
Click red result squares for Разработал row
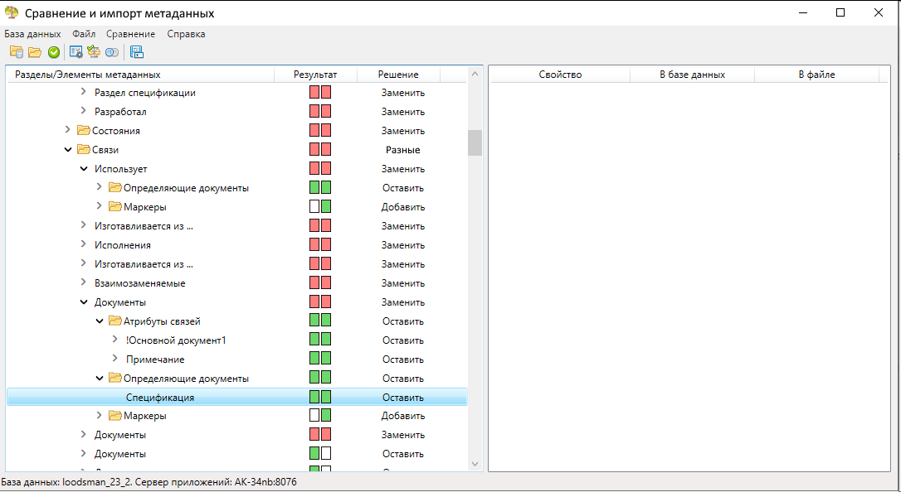[319, 112]
